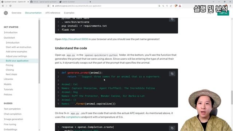This screenshot has height=131, width=233.
Task: Open the Image generation guide
Action: pyautogui.click(x=13, y=119)
